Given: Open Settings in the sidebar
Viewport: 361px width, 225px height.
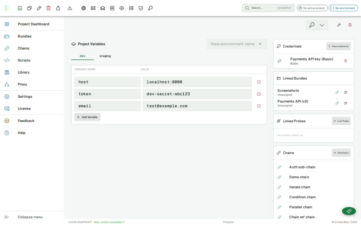Looking at the screenshot, I should point(32,96).
